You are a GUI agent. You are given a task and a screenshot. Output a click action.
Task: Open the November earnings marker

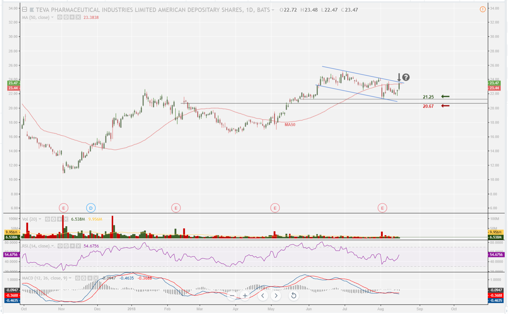point(63,208)
